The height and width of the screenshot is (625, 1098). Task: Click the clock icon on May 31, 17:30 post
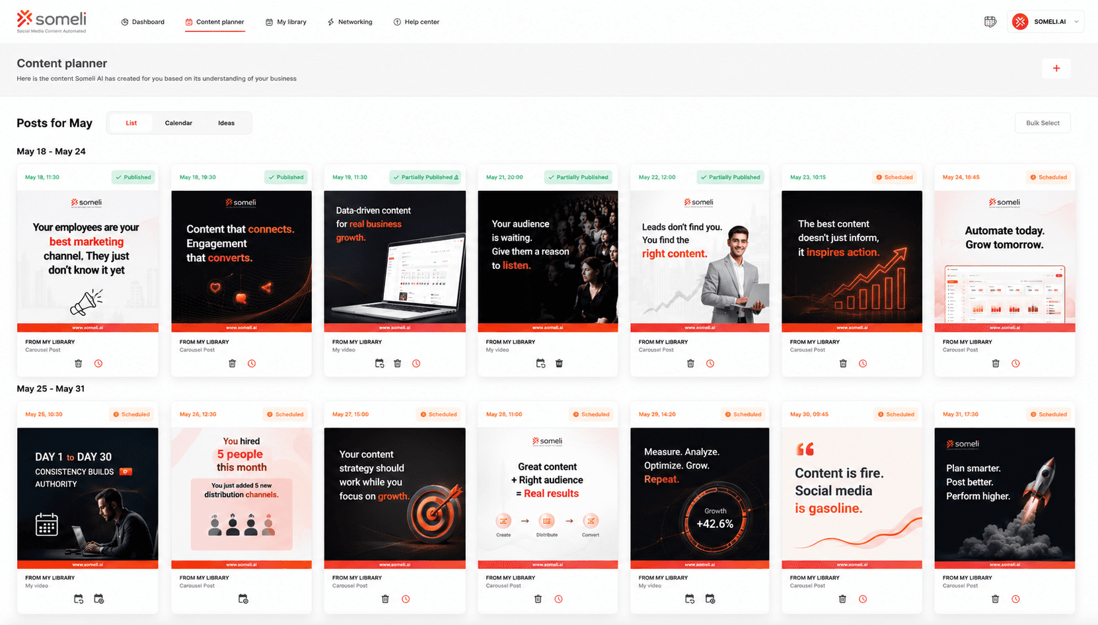(x=1015, y=599)
